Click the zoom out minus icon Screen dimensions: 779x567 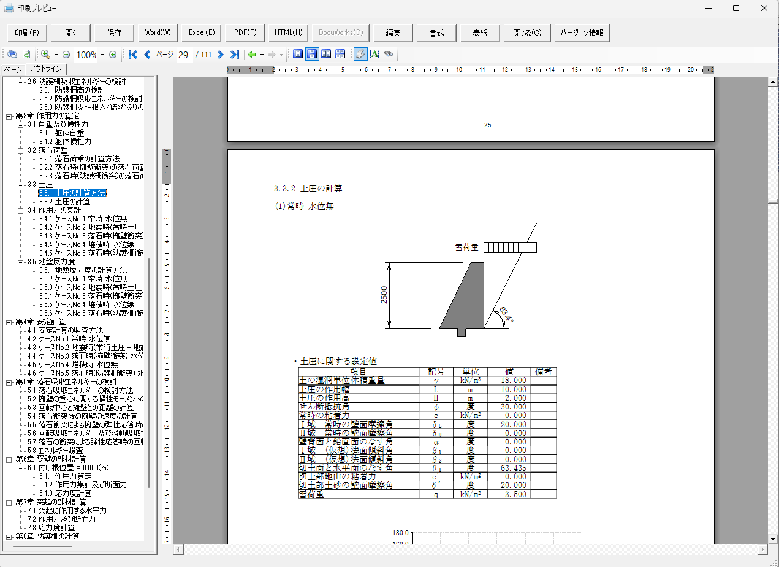tap(66, 55)
